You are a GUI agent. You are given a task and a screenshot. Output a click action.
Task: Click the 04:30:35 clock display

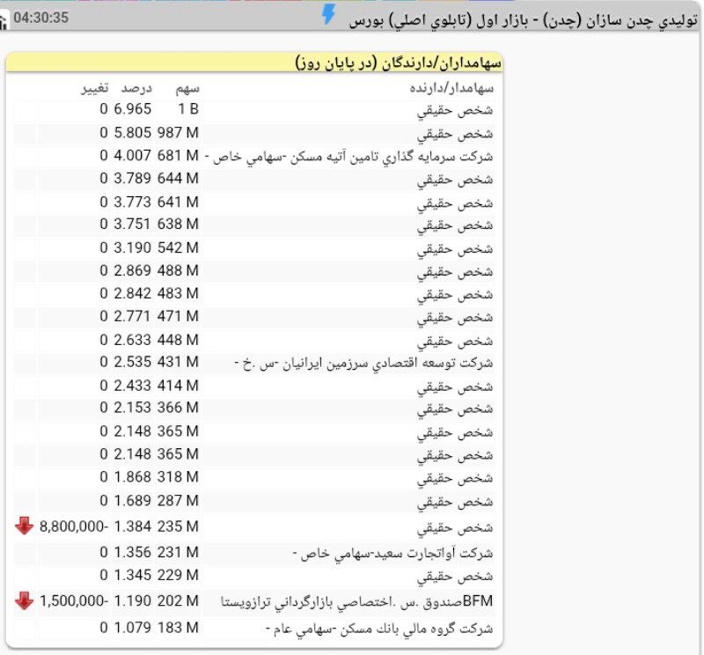pos(40,18)
